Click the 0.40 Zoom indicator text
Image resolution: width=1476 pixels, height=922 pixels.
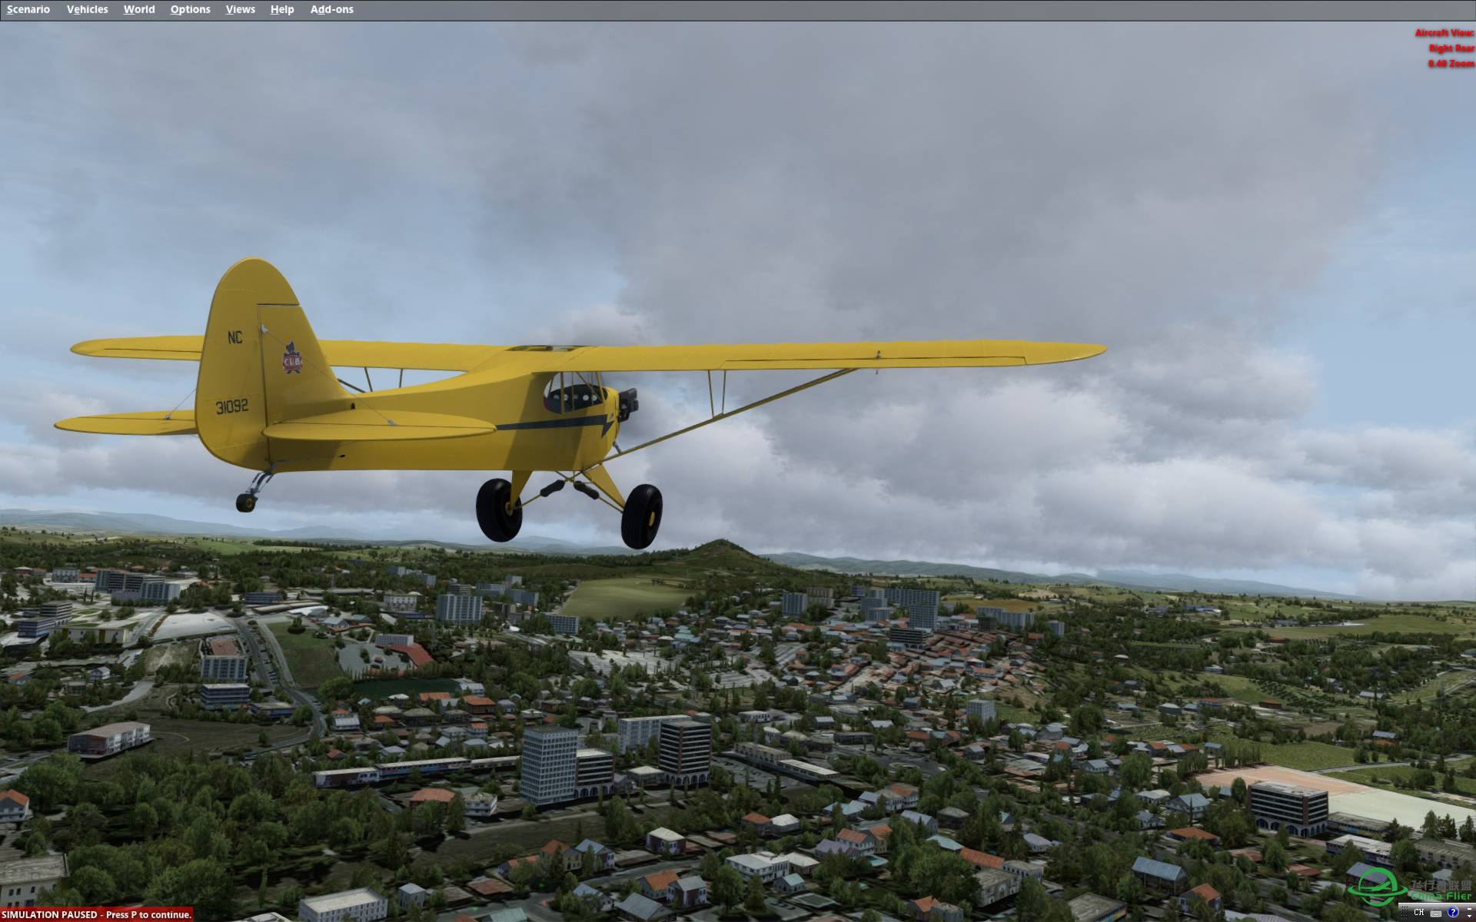[1451, 64]
